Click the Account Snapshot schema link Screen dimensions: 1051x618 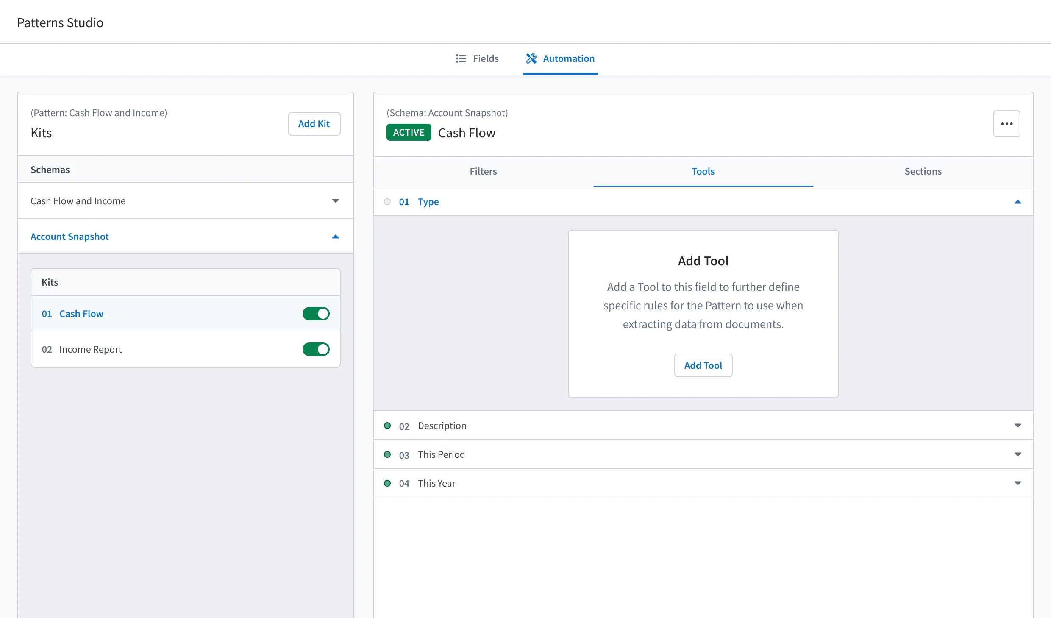70,237
